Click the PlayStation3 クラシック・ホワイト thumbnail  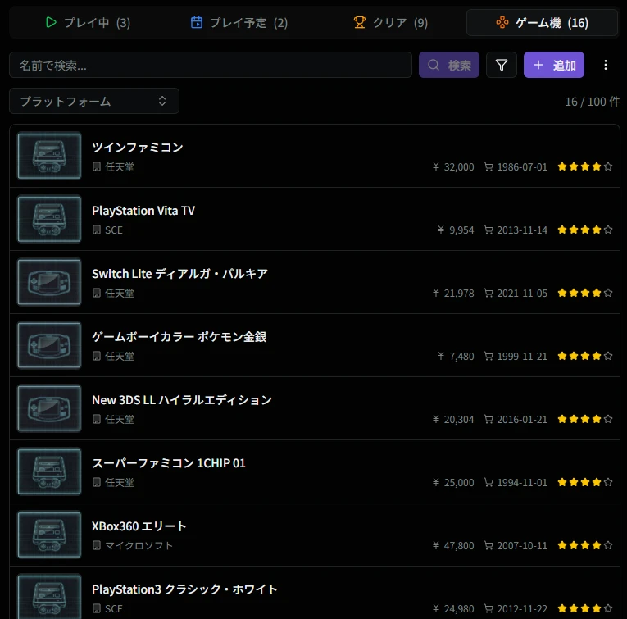coord(49,597)
